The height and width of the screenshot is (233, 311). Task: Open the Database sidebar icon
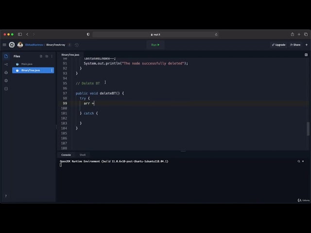6,89
